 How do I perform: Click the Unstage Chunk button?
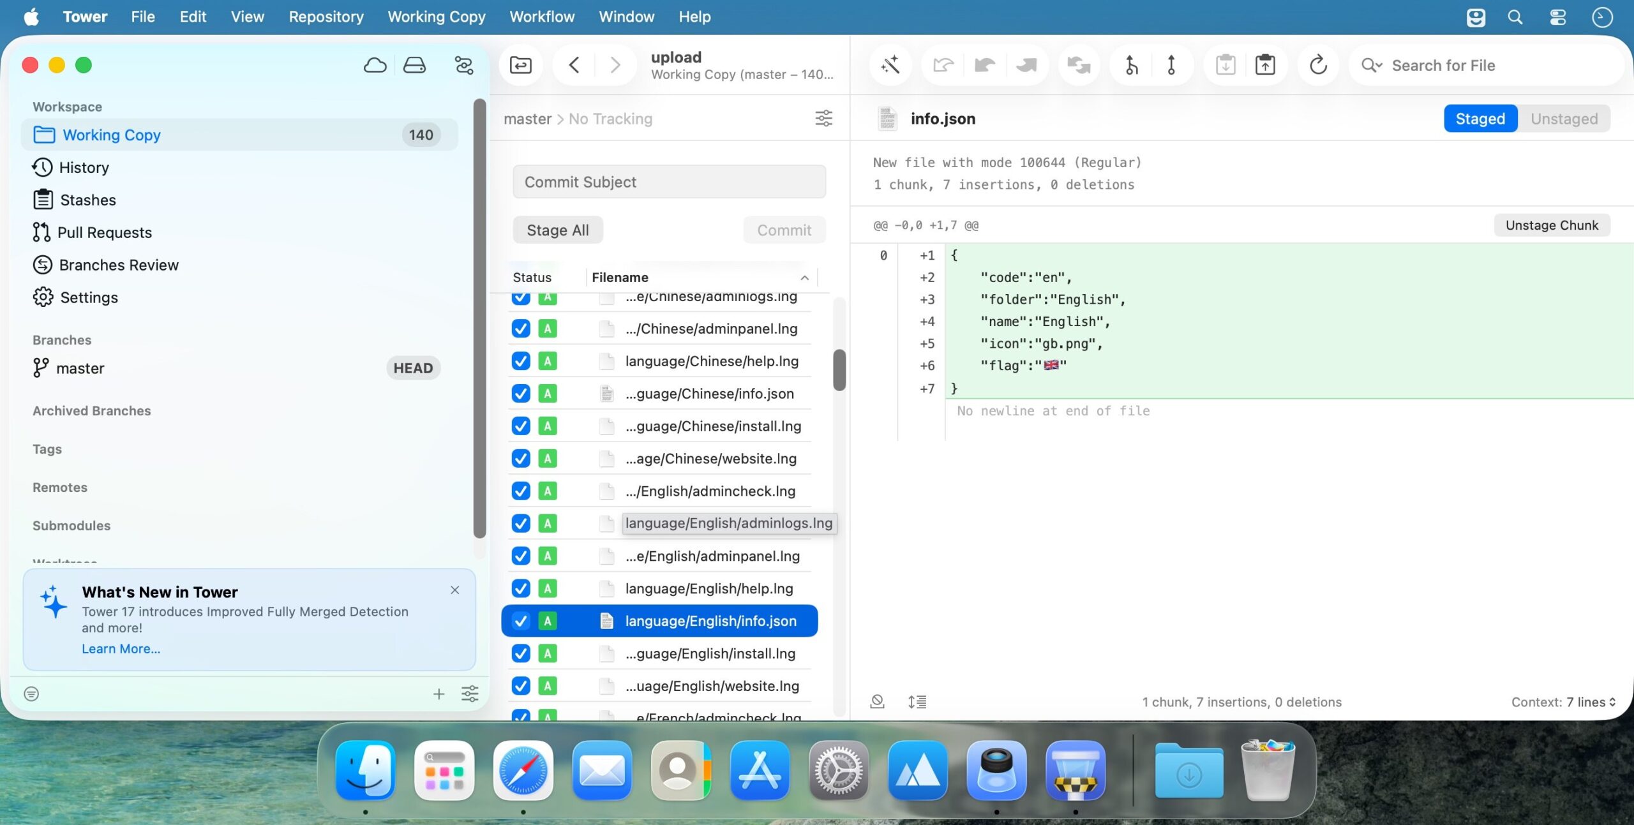pos(1552,225)
